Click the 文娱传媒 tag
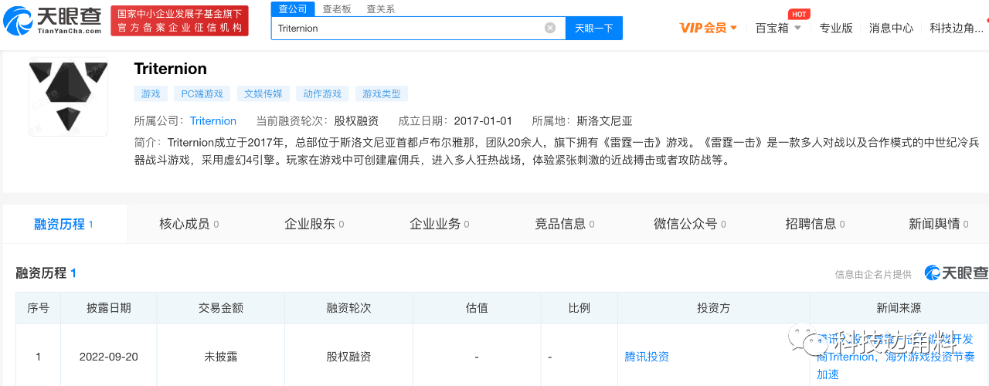Image resolution: width=989 pixels, height=386 pixels. [263, 93]
